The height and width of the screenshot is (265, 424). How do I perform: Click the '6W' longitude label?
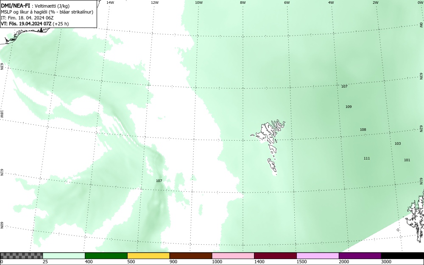(x=287, y=3)
